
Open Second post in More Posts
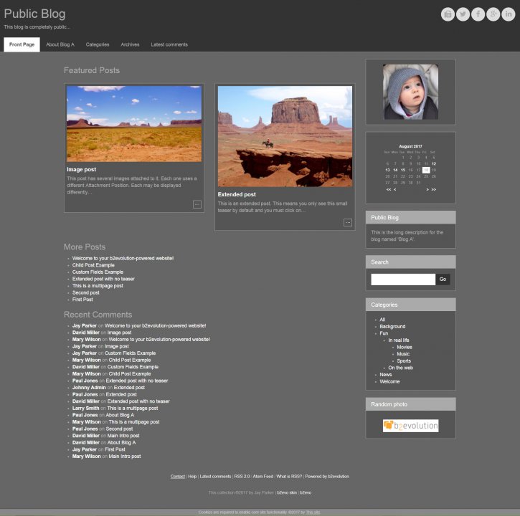click(85, 292)
